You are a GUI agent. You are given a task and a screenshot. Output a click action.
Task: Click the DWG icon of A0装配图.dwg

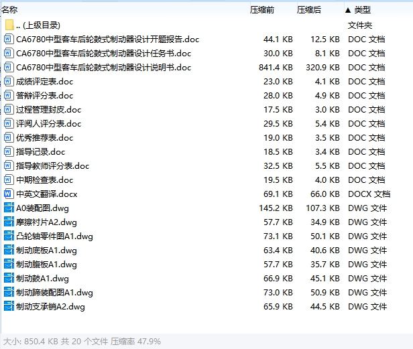(x=9, y=208)
